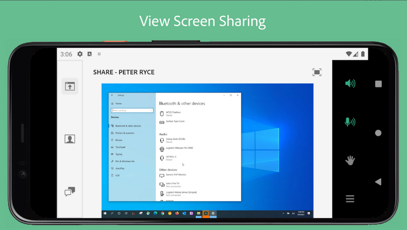Open the Share pod in sidebar
407x230 pixels.
click(70, 86)
